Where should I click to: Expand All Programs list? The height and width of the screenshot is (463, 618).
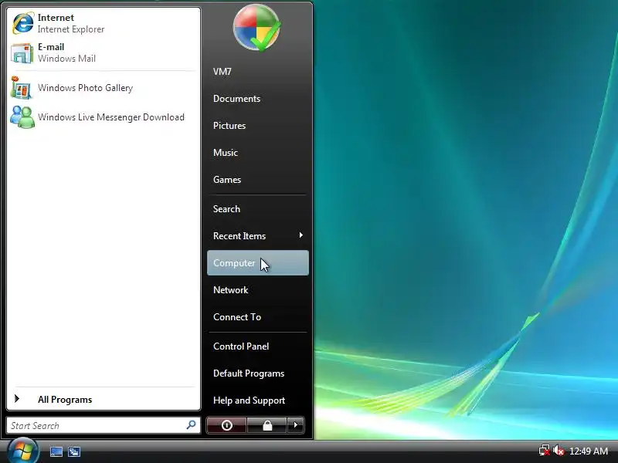[x=104, y=400]
